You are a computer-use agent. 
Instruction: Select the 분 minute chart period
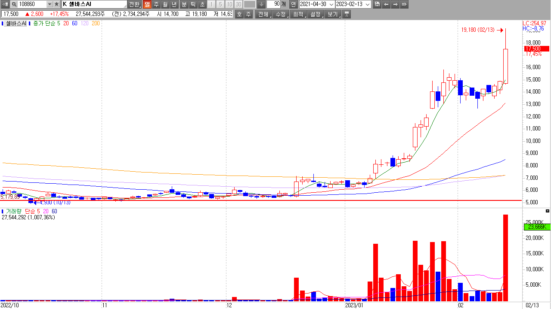(184, 4)
